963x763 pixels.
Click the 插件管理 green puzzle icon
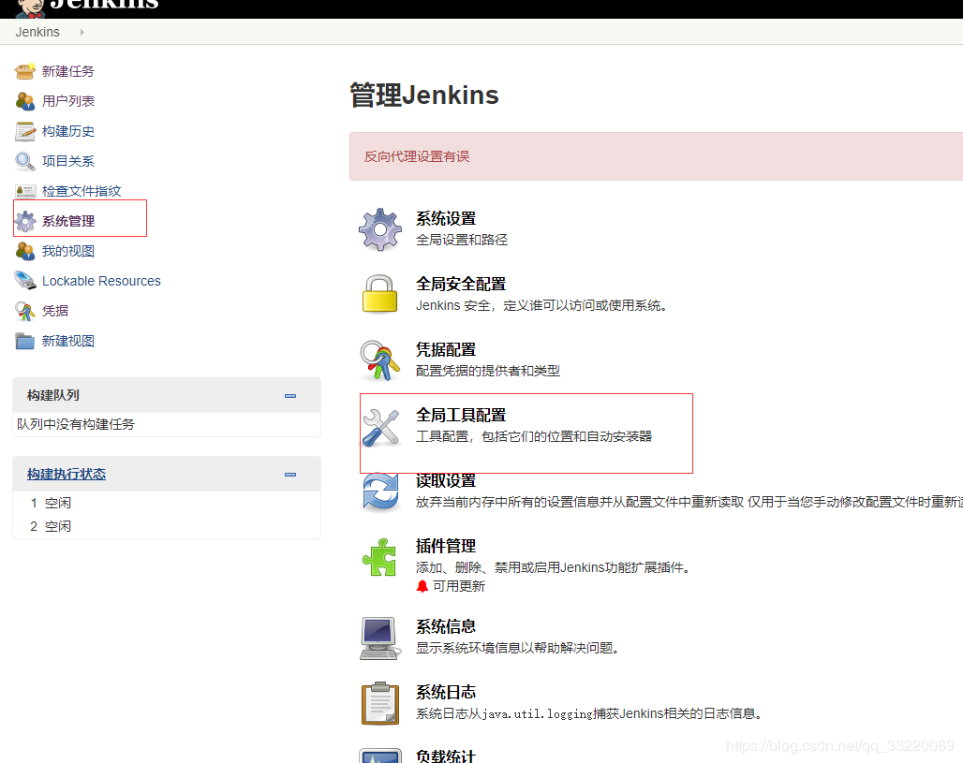[x=380, y=557]
